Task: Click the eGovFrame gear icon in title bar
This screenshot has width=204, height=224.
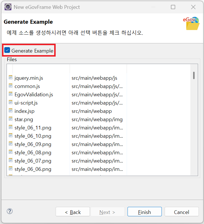Action: coord(8,7)
